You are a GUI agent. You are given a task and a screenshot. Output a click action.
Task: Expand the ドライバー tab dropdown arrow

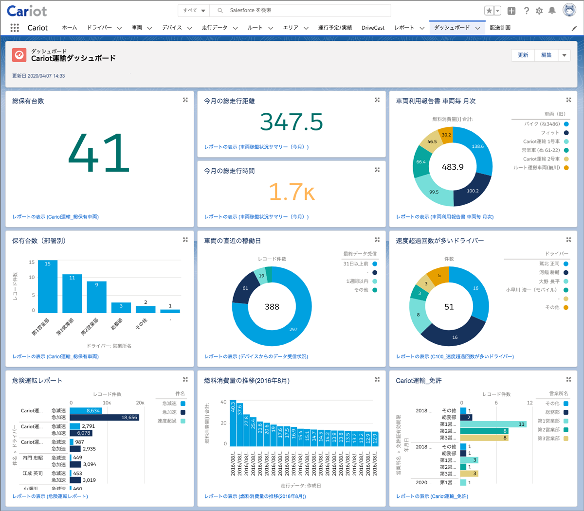(119, 28)
